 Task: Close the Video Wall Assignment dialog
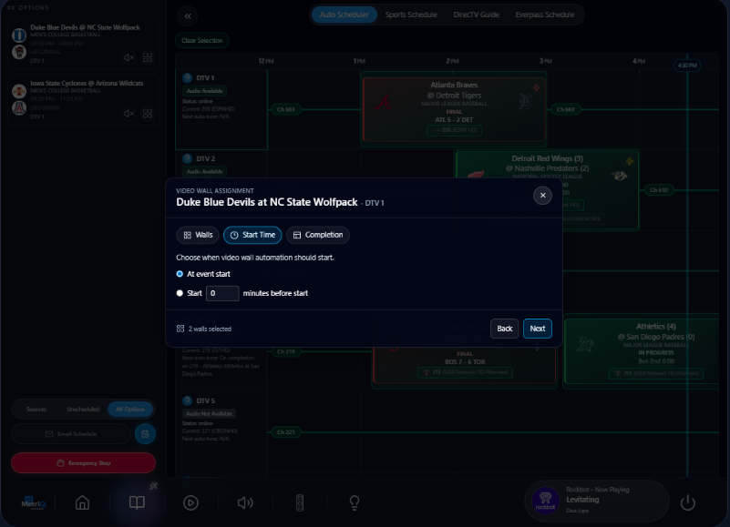click(x=542, y=196)
